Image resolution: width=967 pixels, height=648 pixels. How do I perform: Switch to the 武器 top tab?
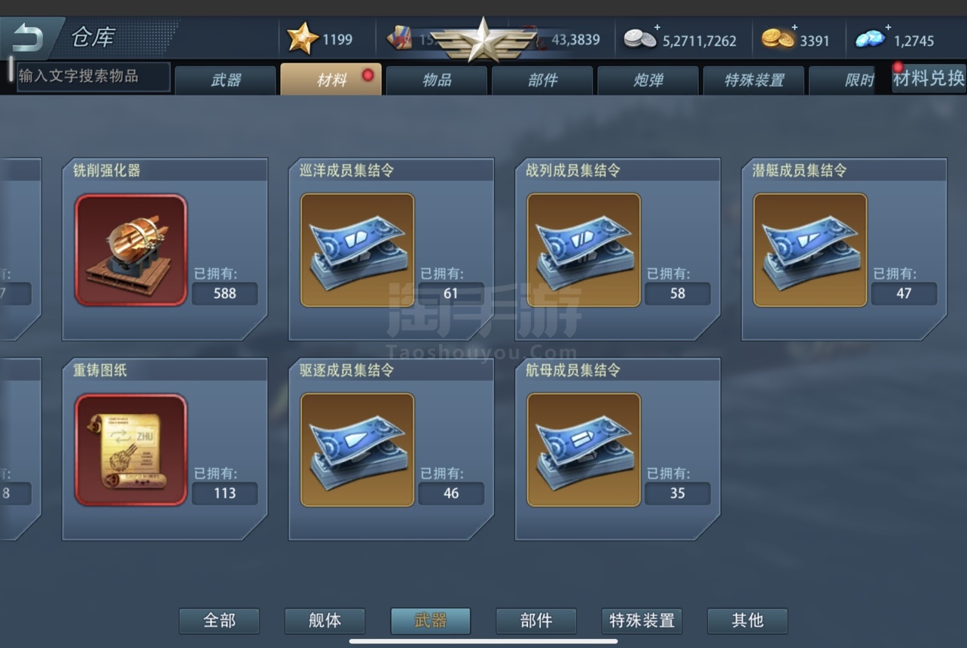tap(225, 80)
